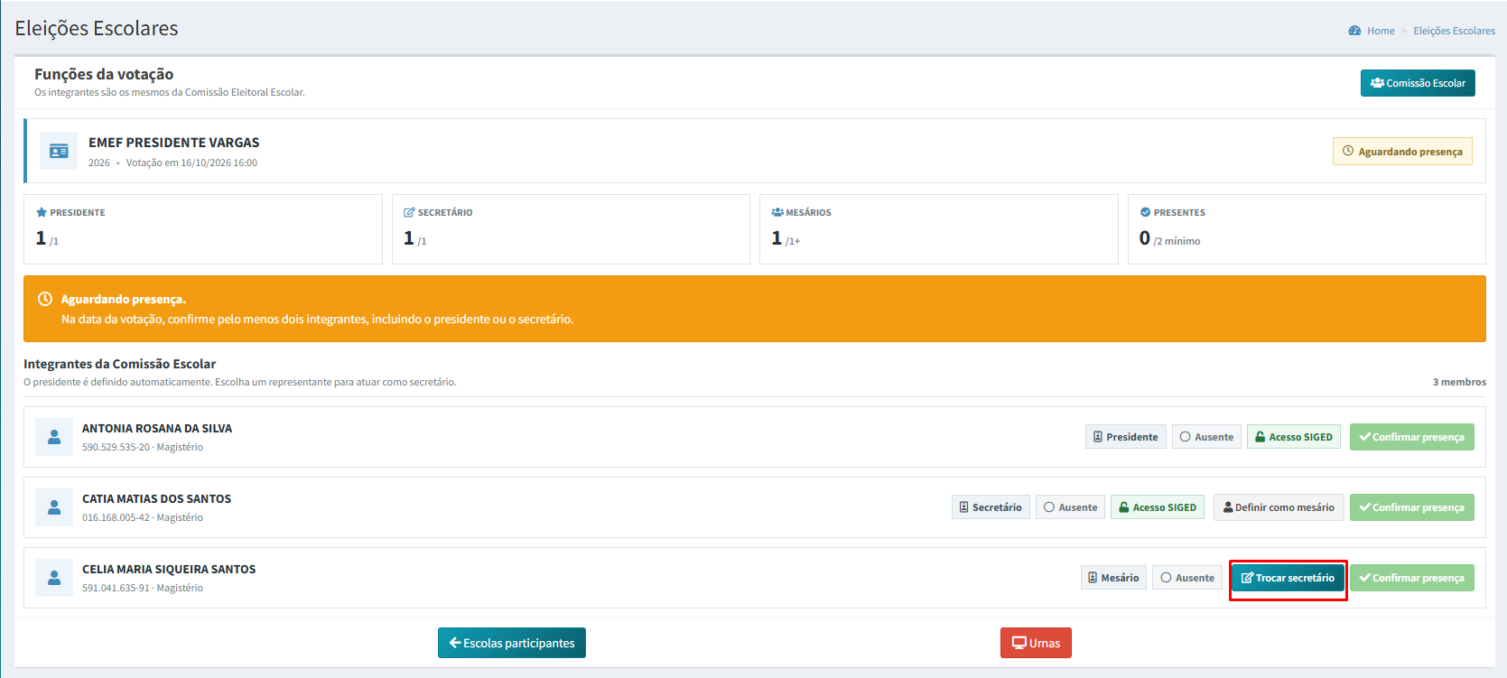Click the name CELIA MARIA SIQUEIRA SANTOS
Viewport: 1507px width, 678px height.
point(169,570)
